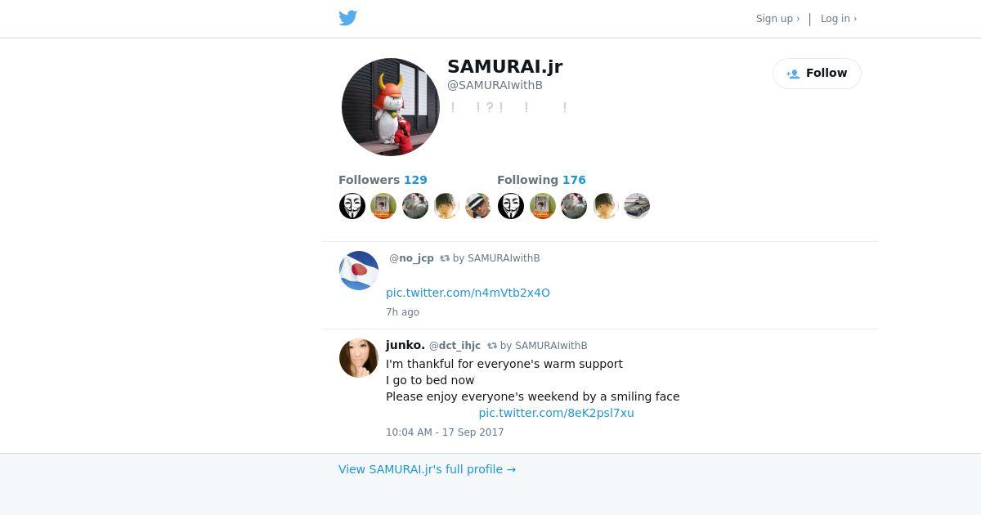Select the last follower avatar with hat
This screenshot has width=981, height=515.
478,206
